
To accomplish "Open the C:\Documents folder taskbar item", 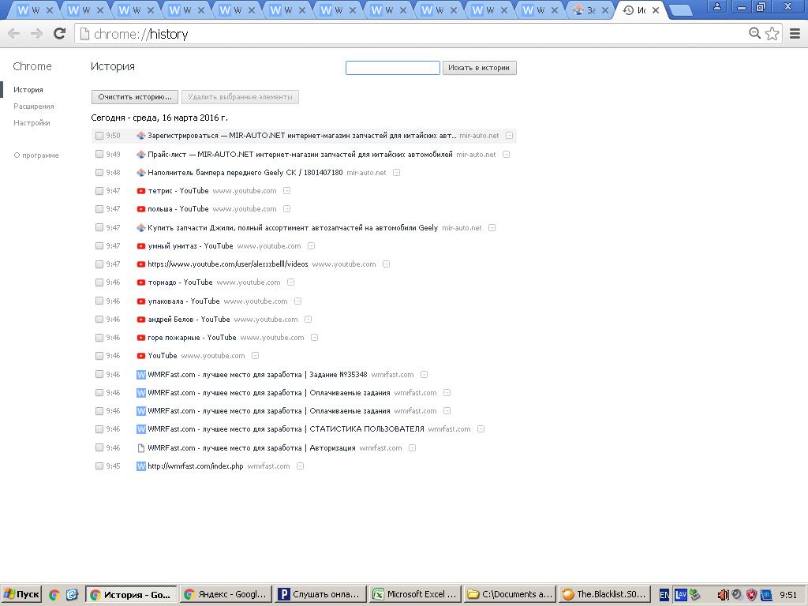I will (x=510, y=595).
